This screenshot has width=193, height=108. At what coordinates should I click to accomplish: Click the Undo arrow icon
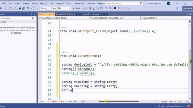(28, 8)
